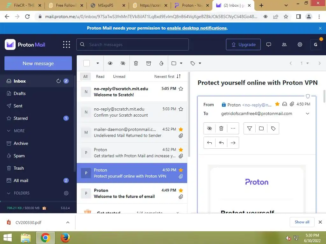Unstar selected Protect yourself online email

click(181, 170)
